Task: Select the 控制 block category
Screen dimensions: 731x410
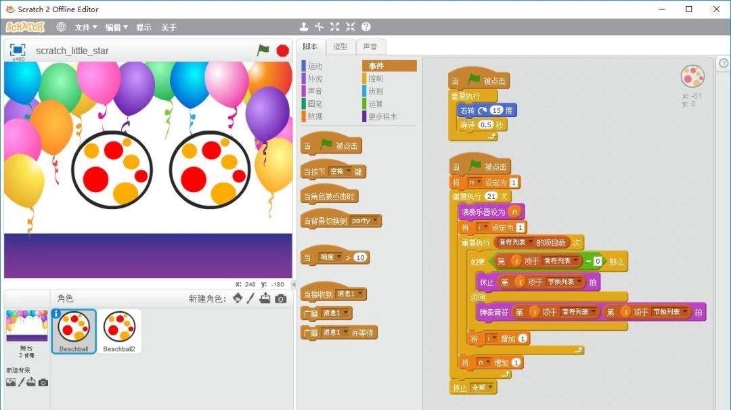Action: [376, 78]
